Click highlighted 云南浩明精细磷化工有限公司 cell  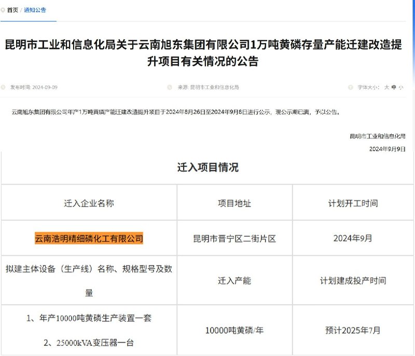89,238
